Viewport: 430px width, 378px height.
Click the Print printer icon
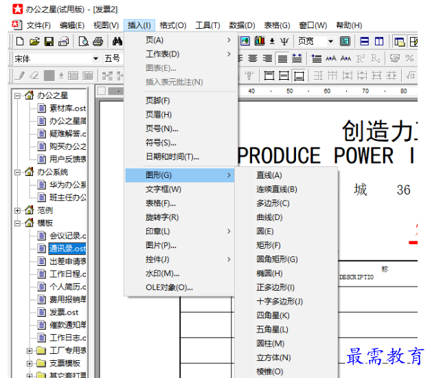pos(98,42)
